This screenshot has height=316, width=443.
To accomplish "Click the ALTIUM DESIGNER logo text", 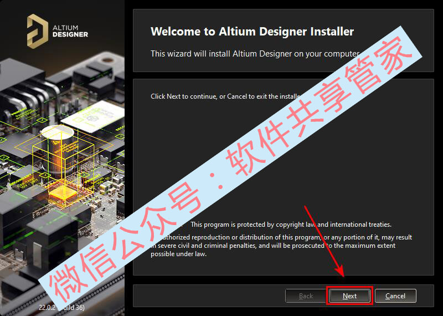I will pos(70,31).
